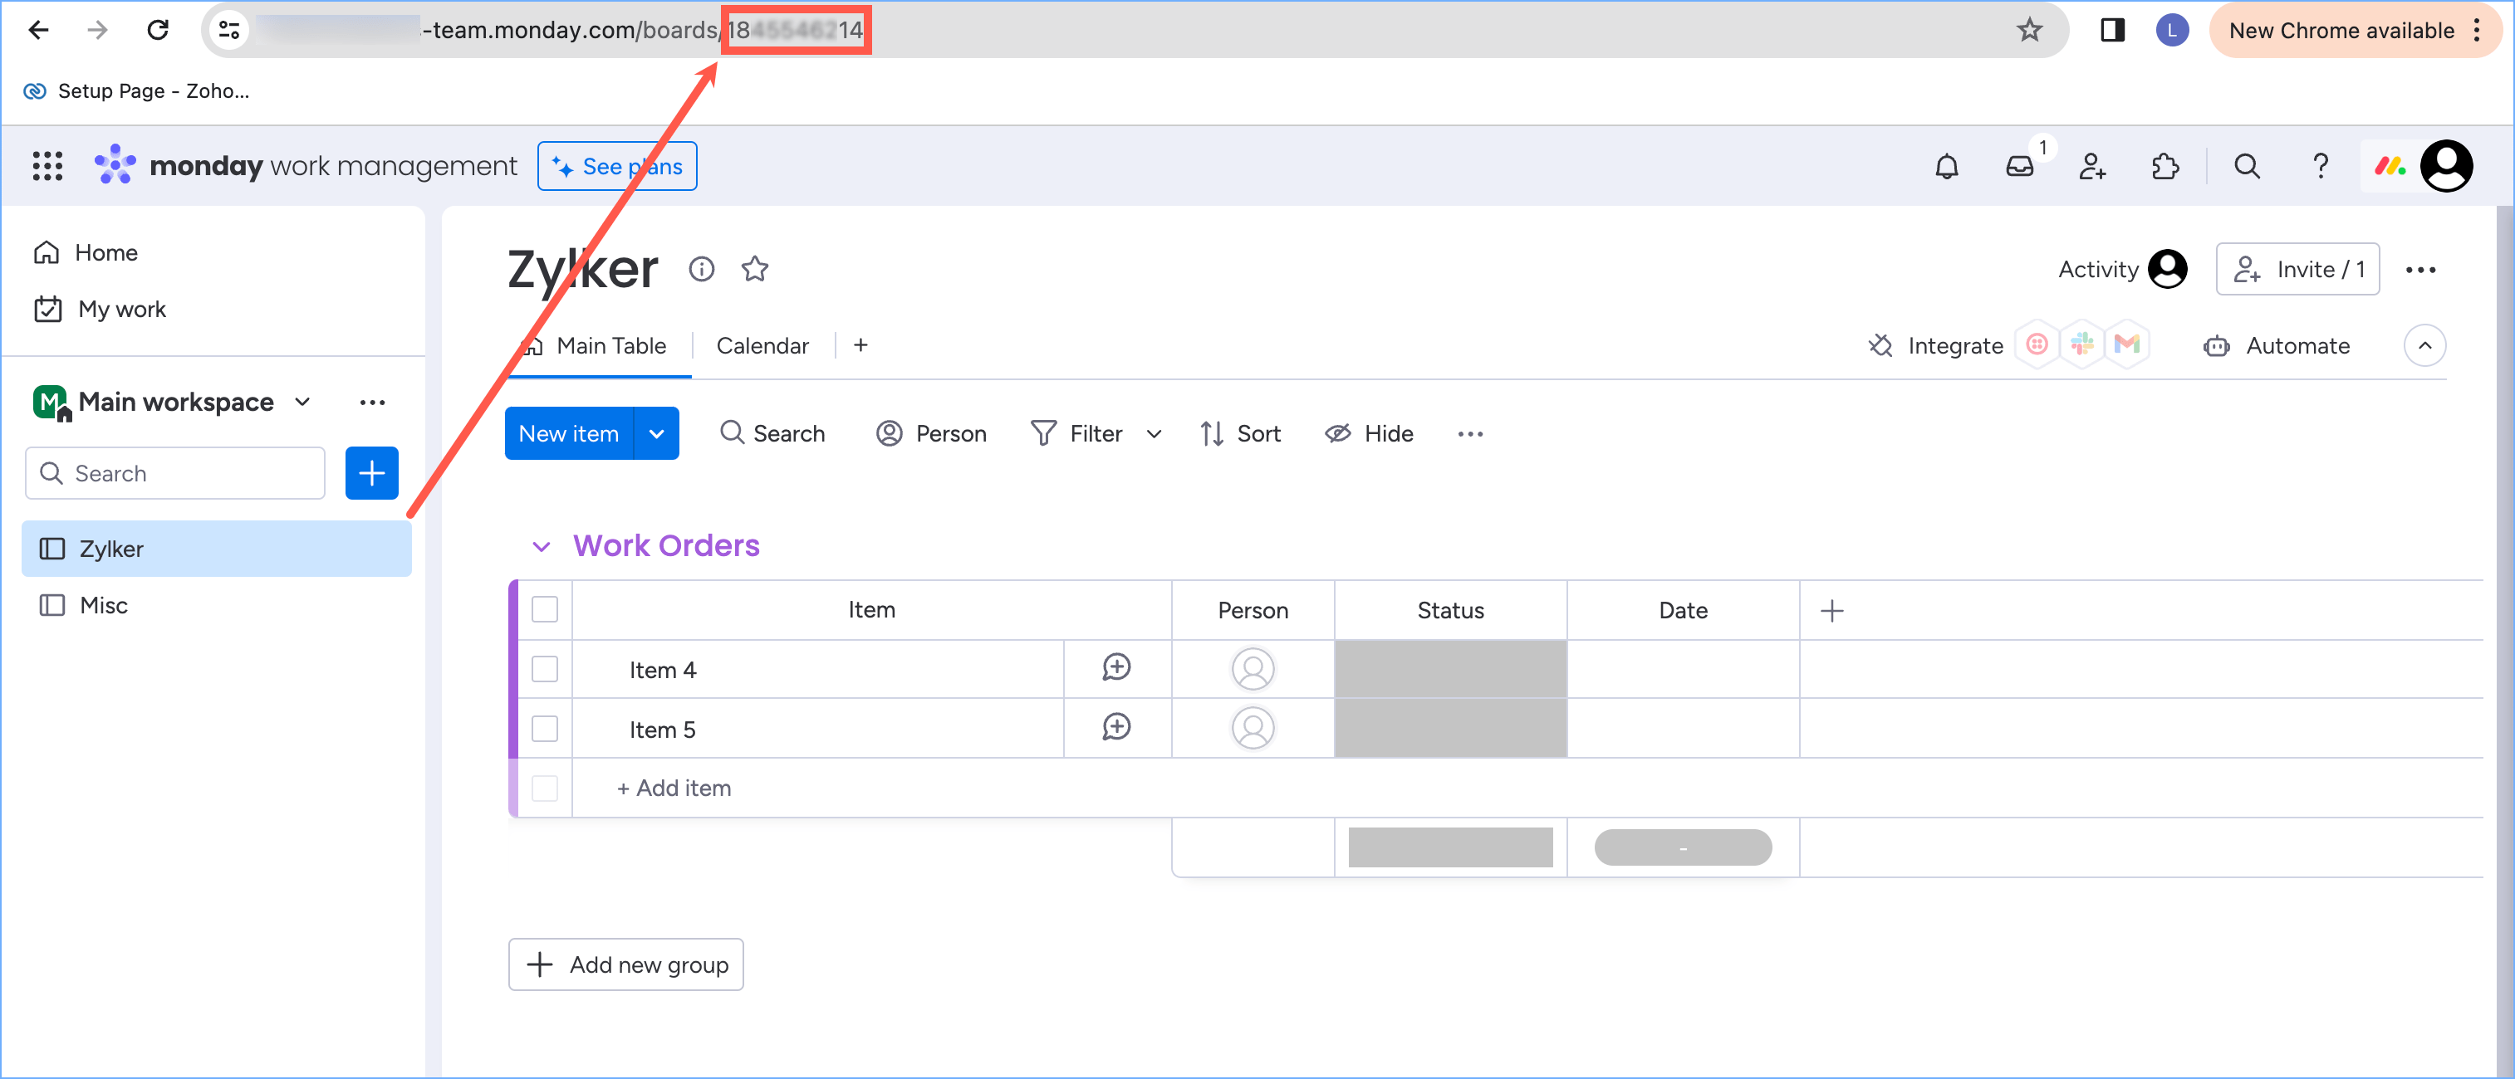Screen dimensions: 2515x1079
Task: Open the notifications bell icon
Action: [1946, 167]
